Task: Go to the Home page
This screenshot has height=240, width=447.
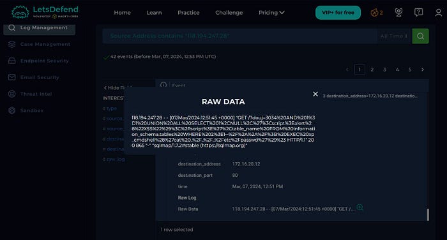Action: pos(123,13)
